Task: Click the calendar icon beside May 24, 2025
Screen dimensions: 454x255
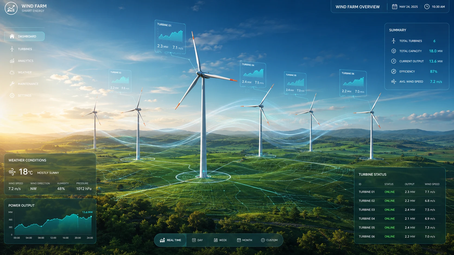Action: click(395, 7)
